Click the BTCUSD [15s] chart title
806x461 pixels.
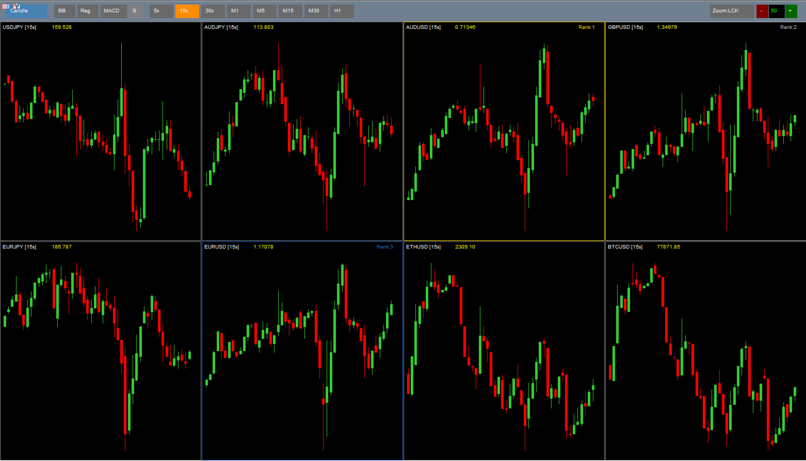pyautogui.click(x=625, y=247)
